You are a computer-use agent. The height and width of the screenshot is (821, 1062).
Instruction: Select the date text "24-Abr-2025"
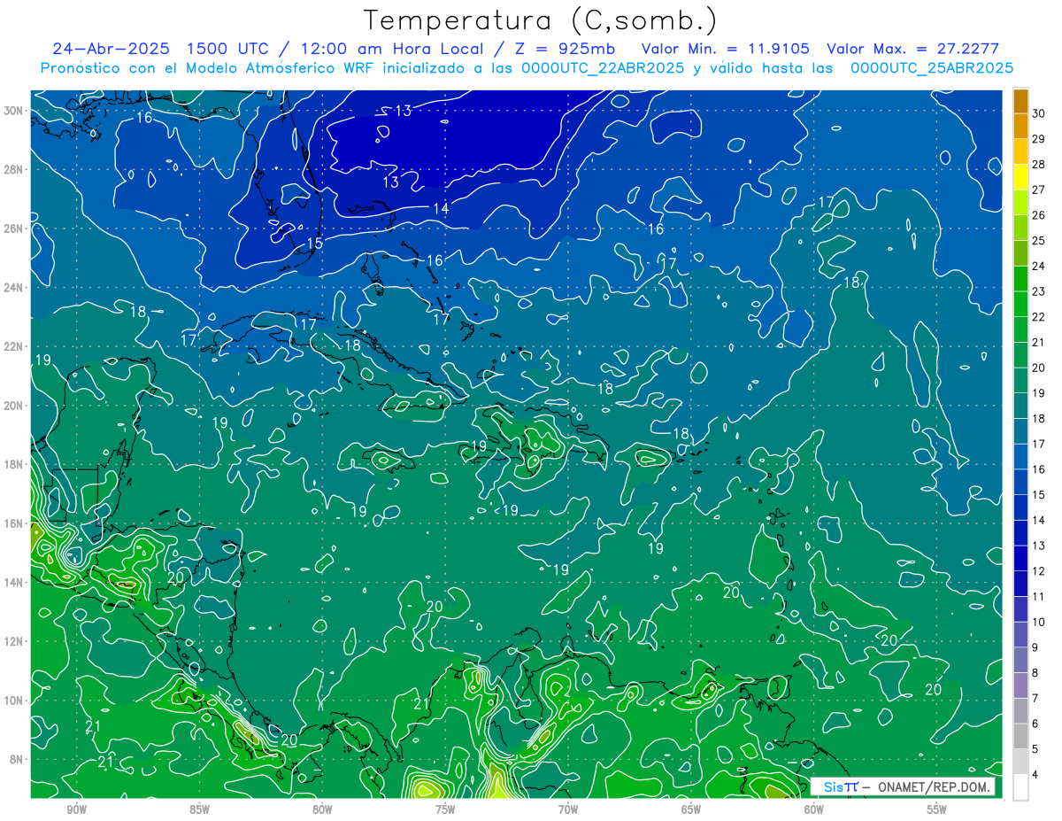113,49
